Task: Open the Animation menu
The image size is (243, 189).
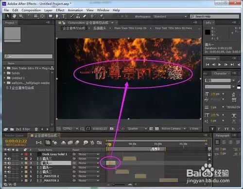Action: click(75, 10)
